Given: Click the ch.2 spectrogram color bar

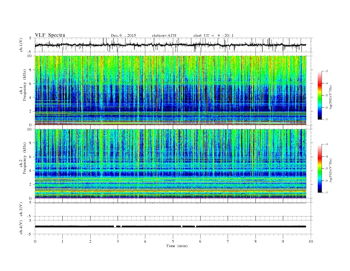Looking at the screenshot, I should [320, 168].
